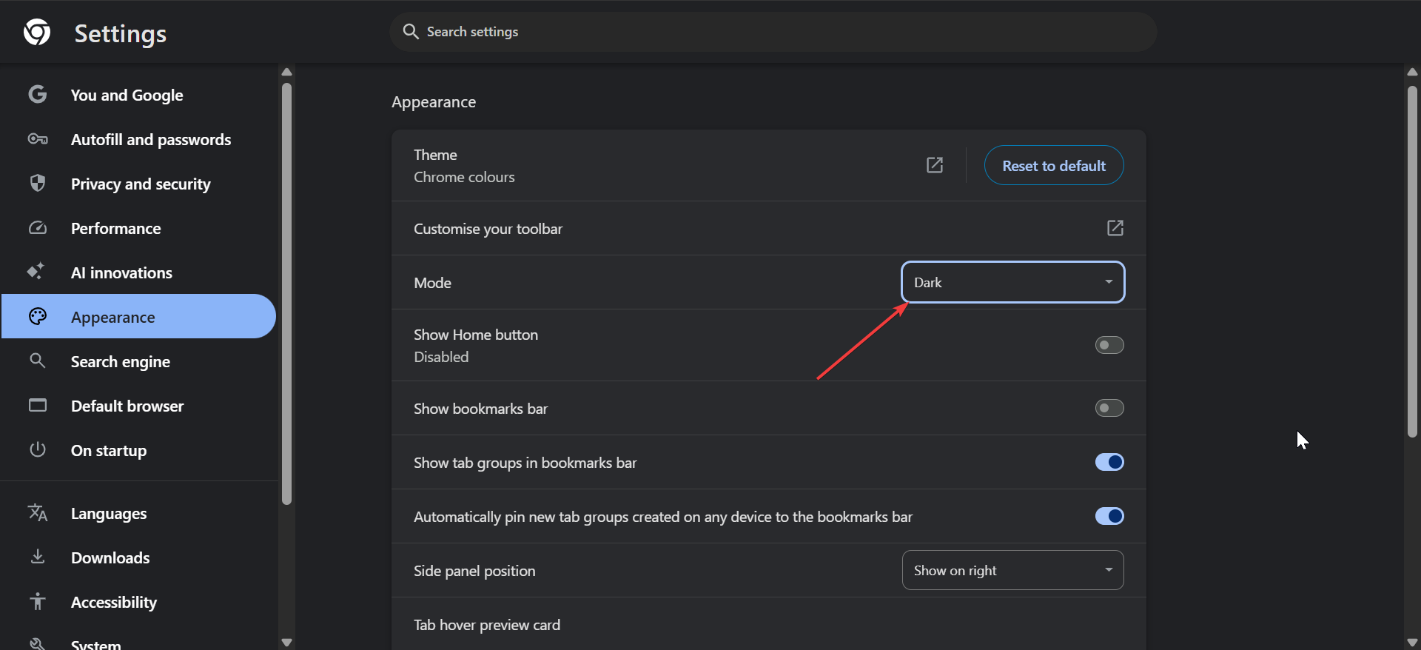1421x650 pixels.
Task: Click the Performance gauge icon
Action: (x=38, y=228)
